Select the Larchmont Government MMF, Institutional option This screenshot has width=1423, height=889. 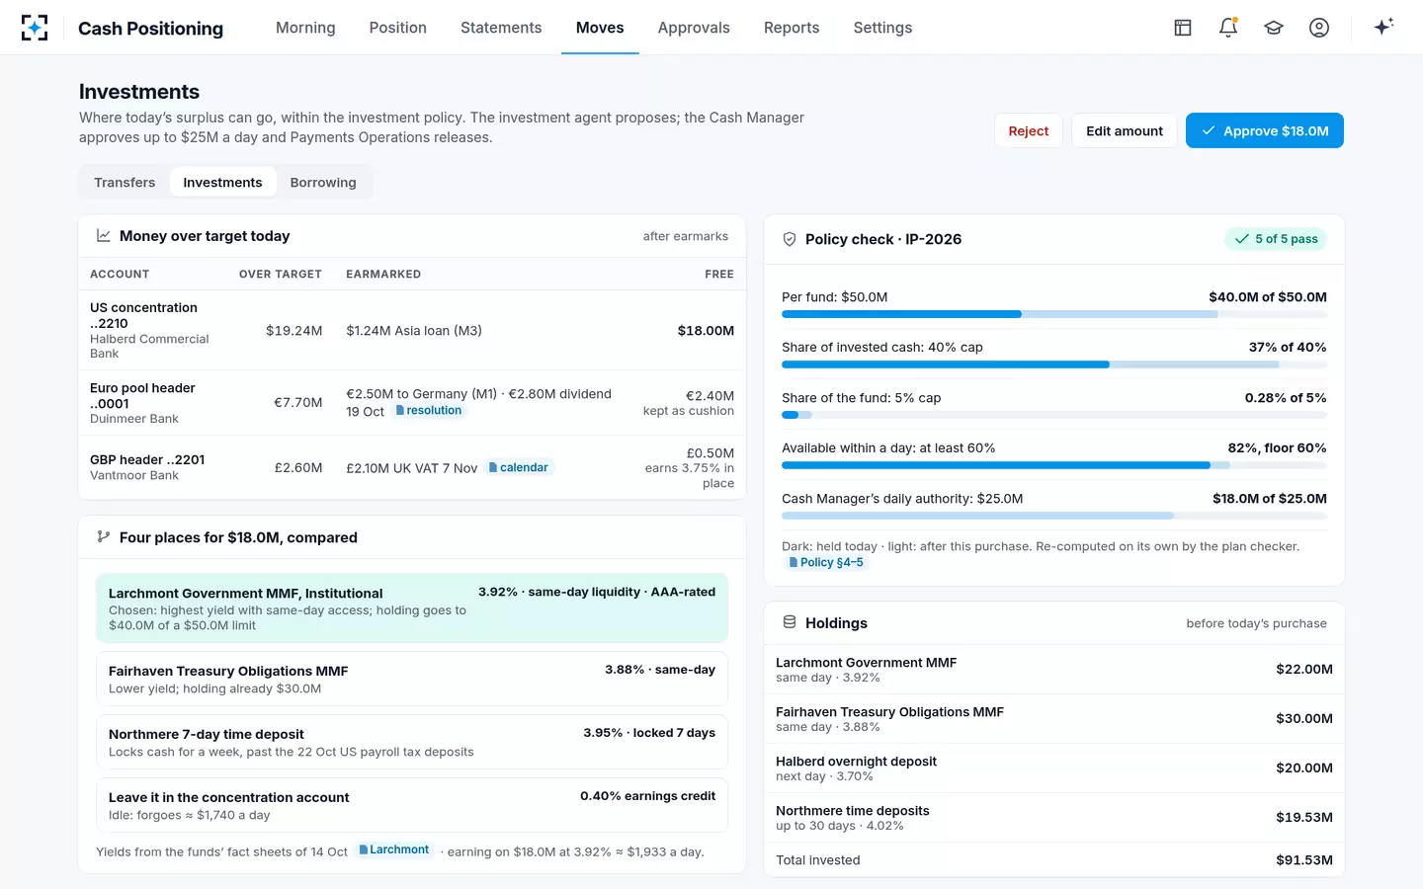tap(412, 608)
